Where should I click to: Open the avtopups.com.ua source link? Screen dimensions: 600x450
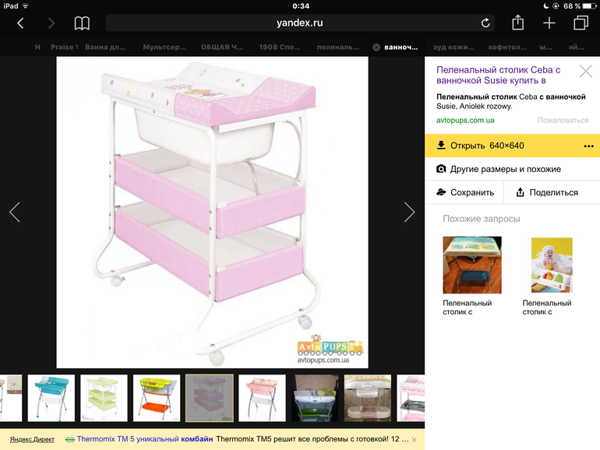coord(465,121)
